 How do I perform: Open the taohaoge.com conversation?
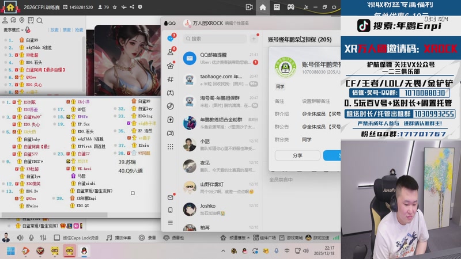(x=221, y=80)
